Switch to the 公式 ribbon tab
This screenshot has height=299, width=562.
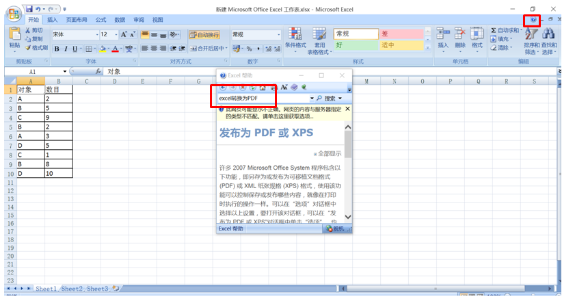click(101, 20)
